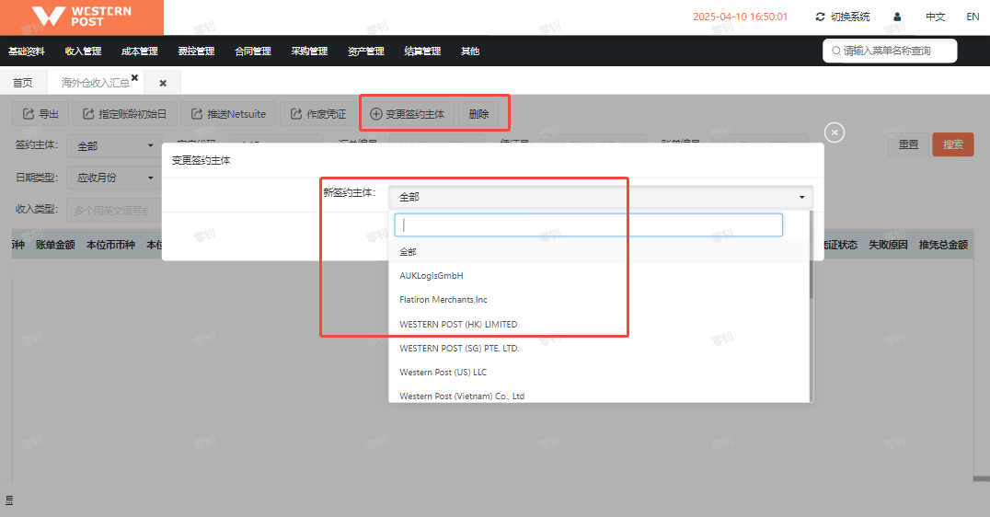
Task: Click the 删除 button
Action: point(478,114)
